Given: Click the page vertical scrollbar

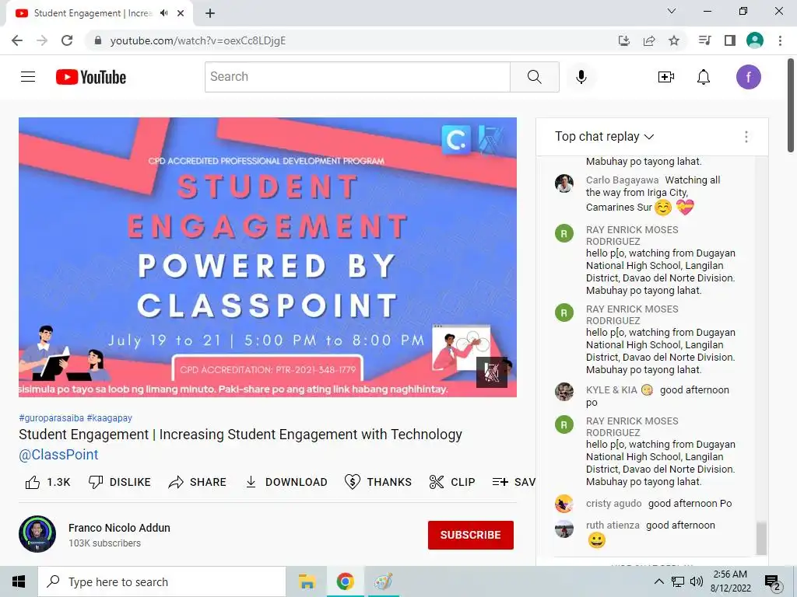Looking at the screenshot, I should click(791, 106).
